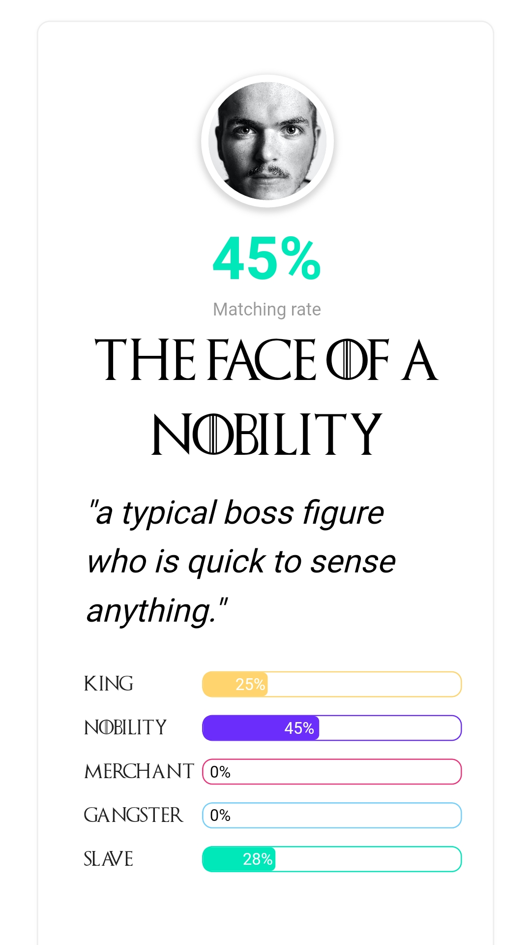
Task: Click the 0% value in MERCHANT bar
Action: [220, 772]
